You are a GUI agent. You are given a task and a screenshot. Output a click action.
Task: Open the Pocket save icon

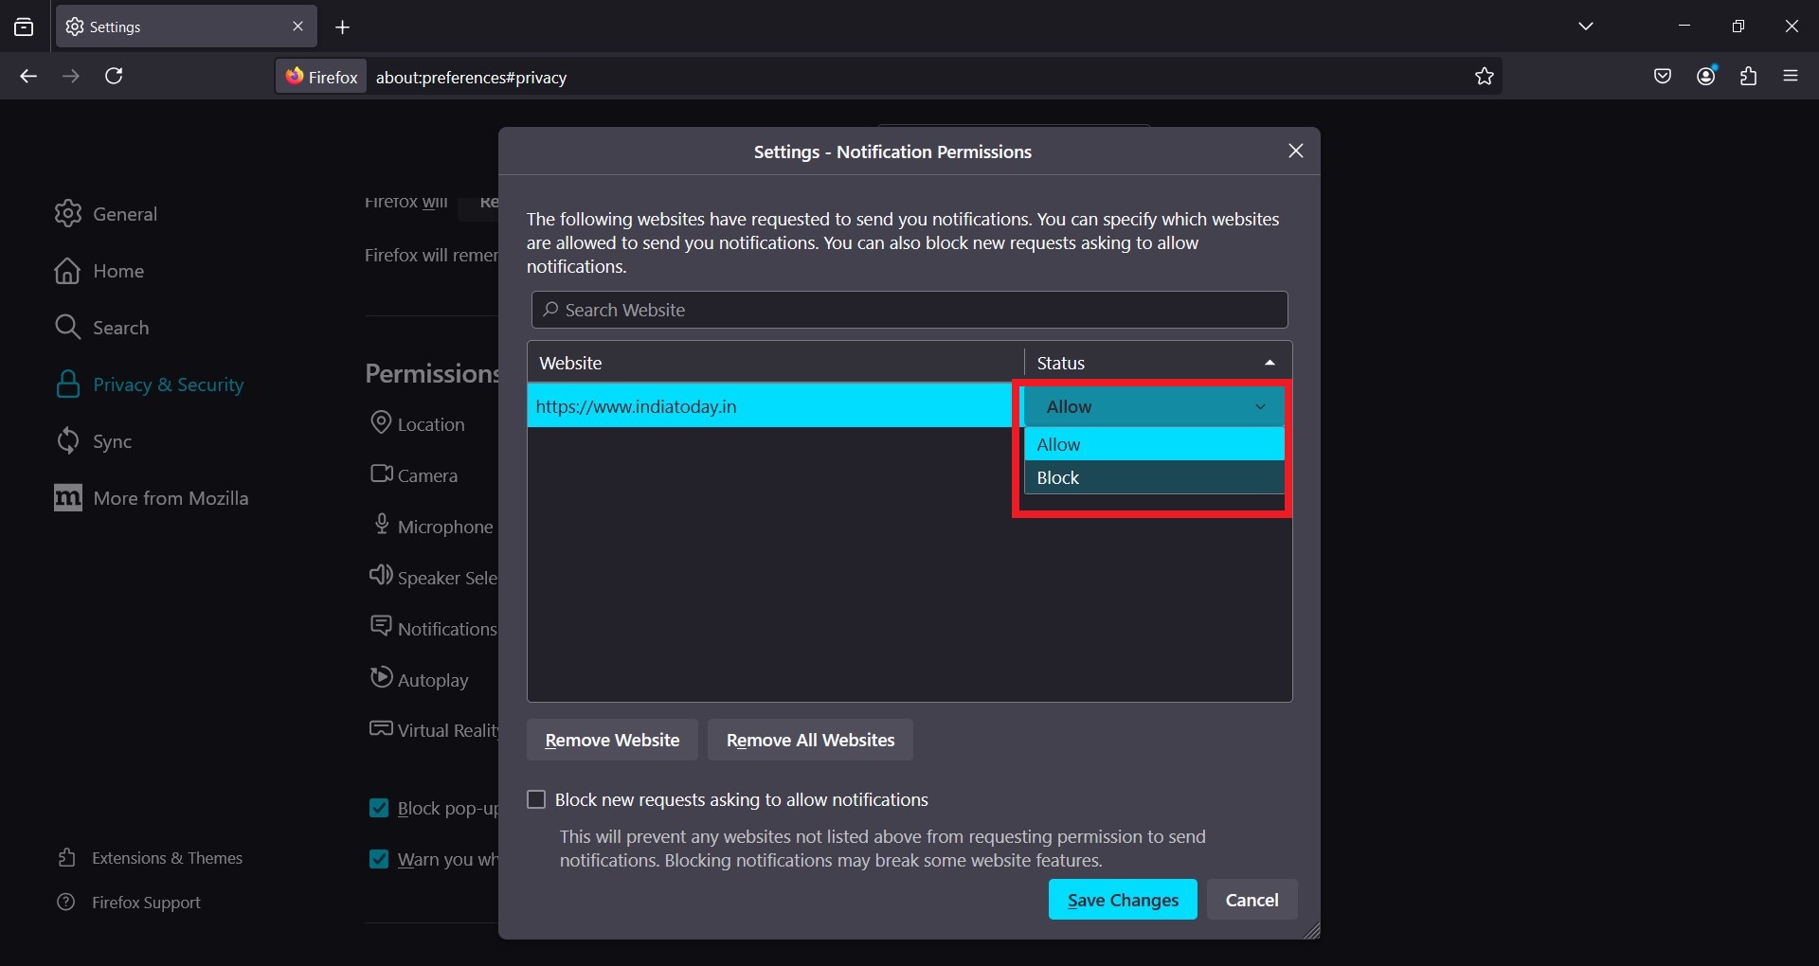click(1662, 76)
